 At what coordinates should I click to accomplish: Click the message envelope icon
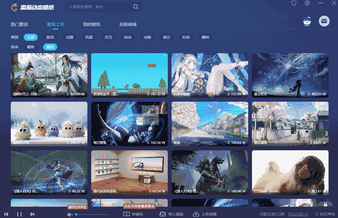[324, 21]
